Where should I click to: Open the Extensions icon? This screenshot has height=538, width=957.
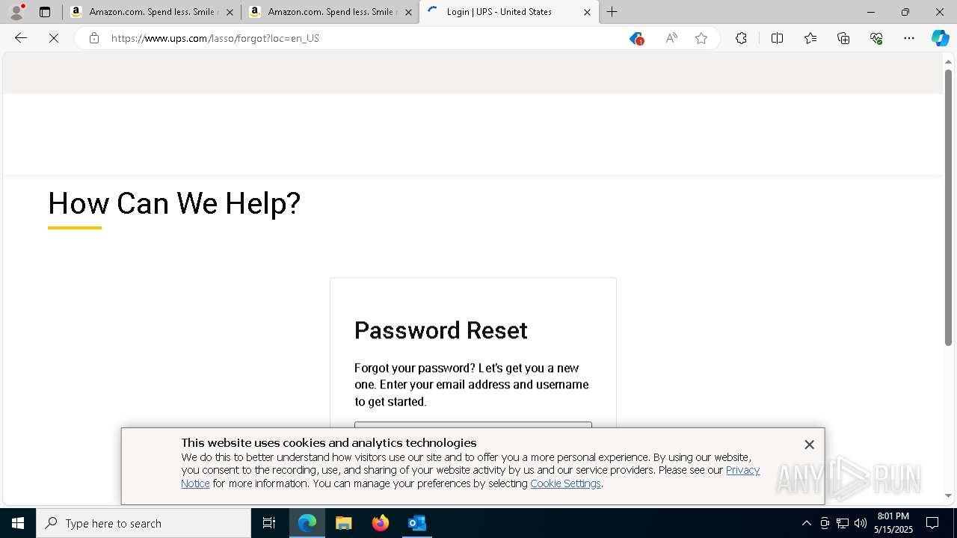tap(741, 38)
